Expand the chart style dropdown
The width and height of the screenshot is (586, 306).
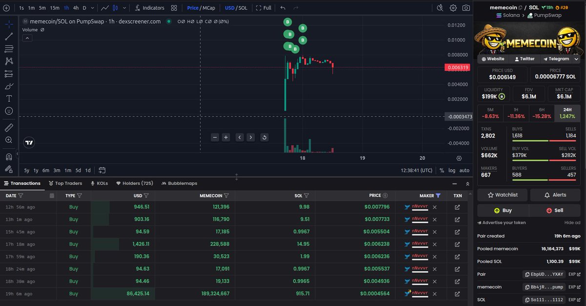coord(125,8)
